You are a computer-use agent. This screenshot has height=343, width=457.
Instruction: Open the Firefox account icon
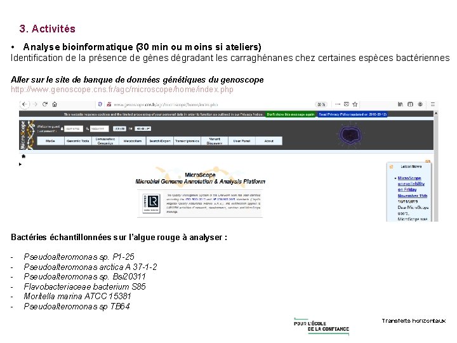420,104
